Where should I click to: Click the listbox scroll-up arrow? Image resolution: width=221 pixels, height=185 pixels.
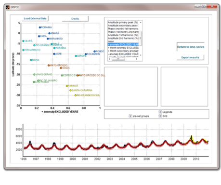point(141,23)
